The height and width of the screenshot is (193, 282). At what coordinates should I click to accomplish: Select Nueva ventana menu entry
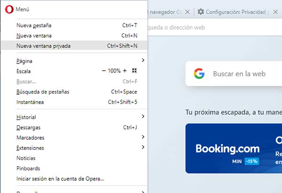74,36
